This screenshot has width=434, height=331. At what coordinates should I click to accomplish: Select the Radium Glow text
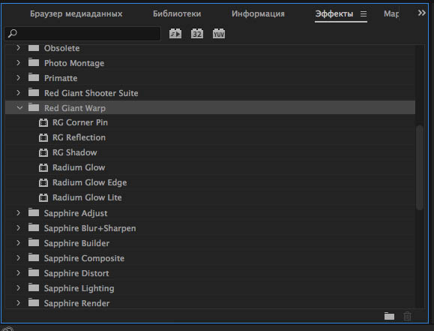79,167
